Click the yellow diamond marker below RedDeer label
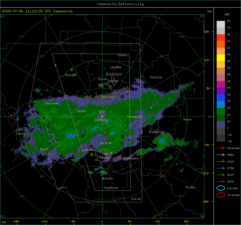Image resolution: width=241 pixels, height=225 pixels. coord(110,87)
